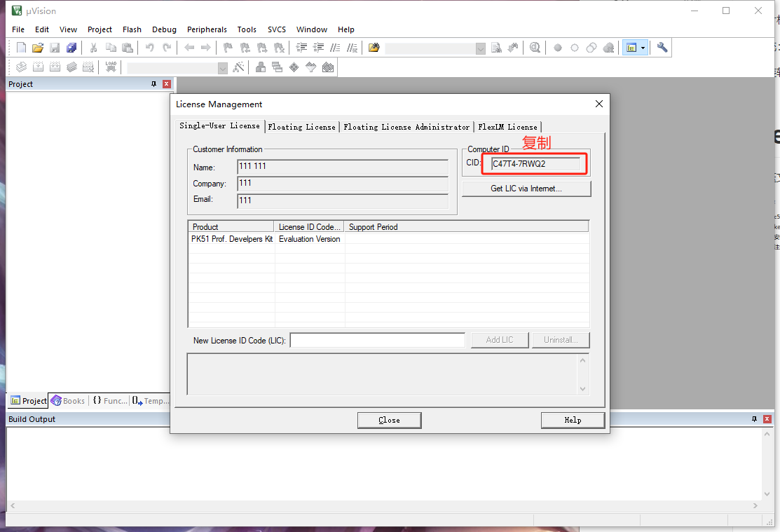
Task: Click the Translate file icon in build toolbar
Action: pyautogui.click(x=21, y=67)
